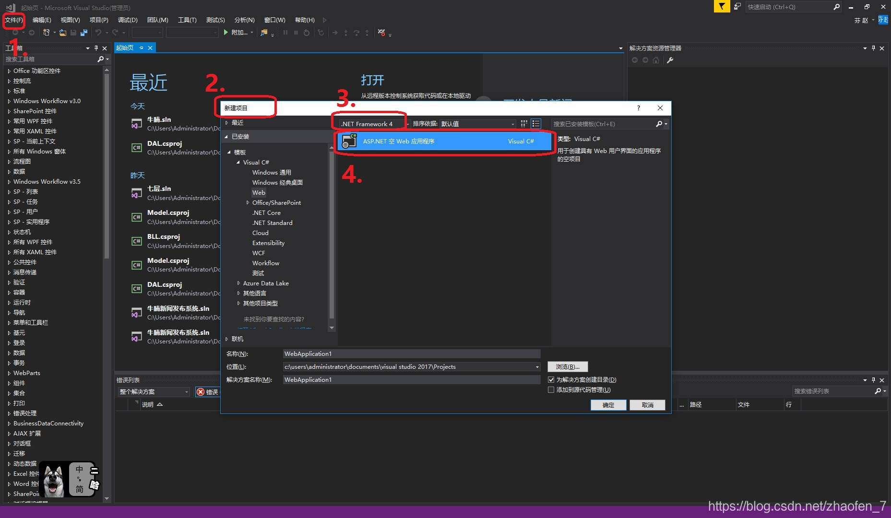Image resolution: width=891 pixels, height=518 pixels.
Task: Uncheck 'Create directory for solution' checkbox
Action: pyautogui.click(x=551, y=379)
